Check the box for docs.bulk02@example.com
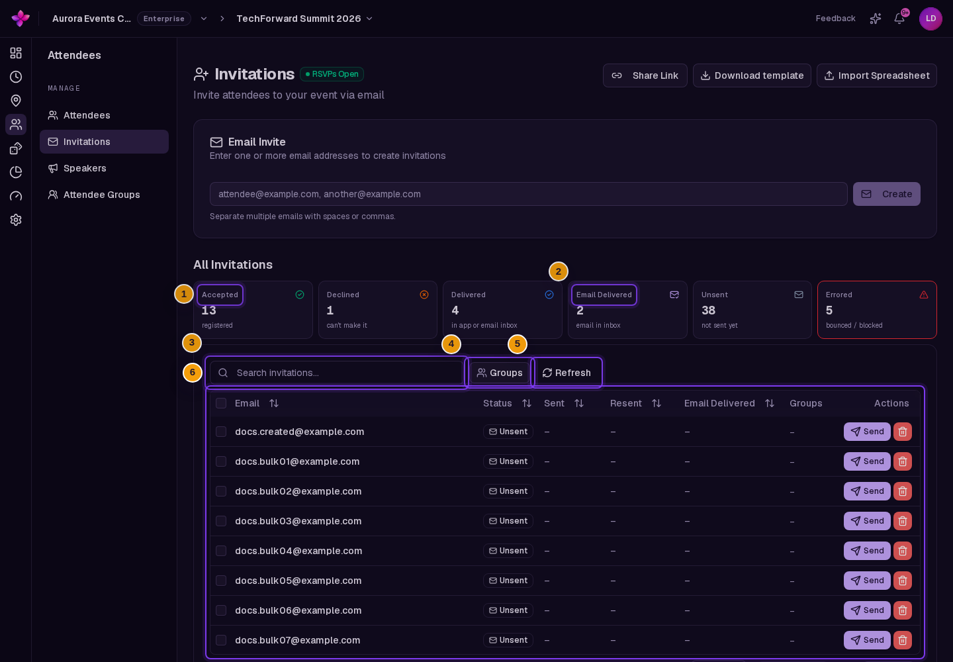The image size is (953, 662). coord(221,491)
